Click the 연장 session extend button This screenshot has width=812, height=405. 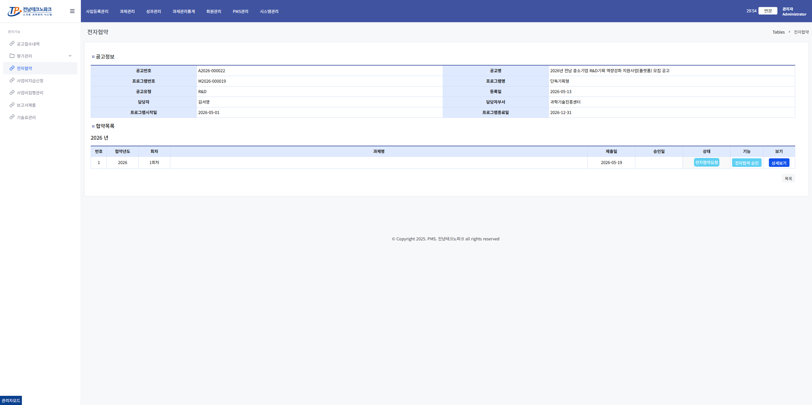768,11
